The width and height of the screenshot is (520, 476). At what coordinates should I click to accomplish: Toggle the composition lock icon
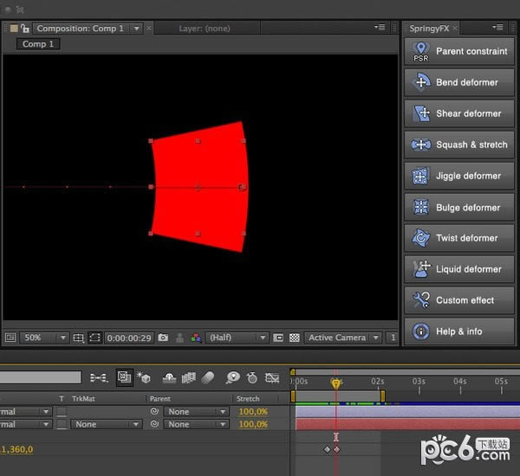(25, 29)
